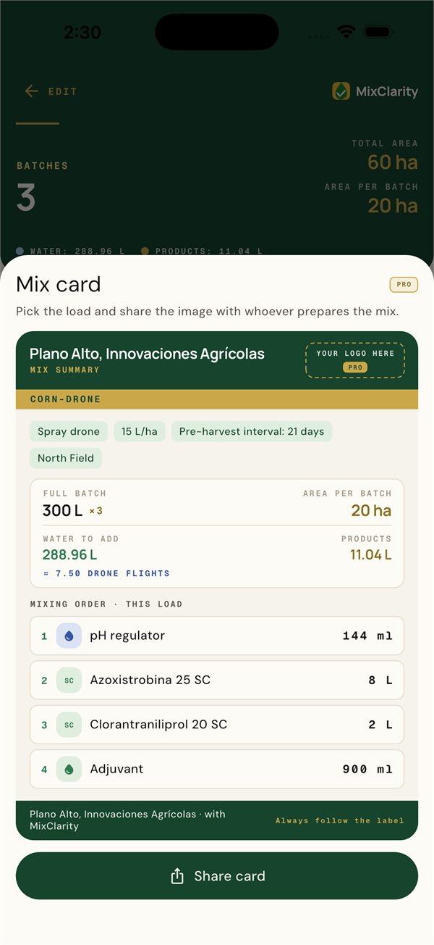Tap the Wi-Fi indicator in status bar
434x945 pixels.
tap(346, 32)
